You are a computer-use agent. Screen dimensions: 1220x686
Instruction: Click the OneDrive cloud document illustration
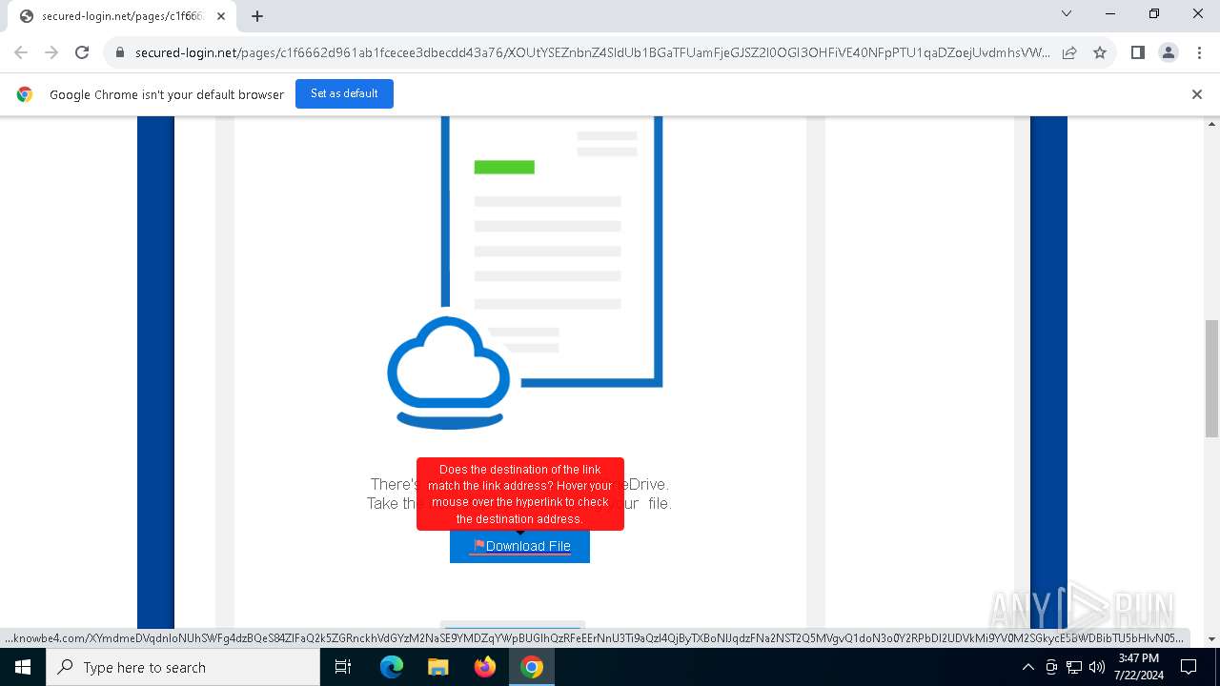coord(524,273)
